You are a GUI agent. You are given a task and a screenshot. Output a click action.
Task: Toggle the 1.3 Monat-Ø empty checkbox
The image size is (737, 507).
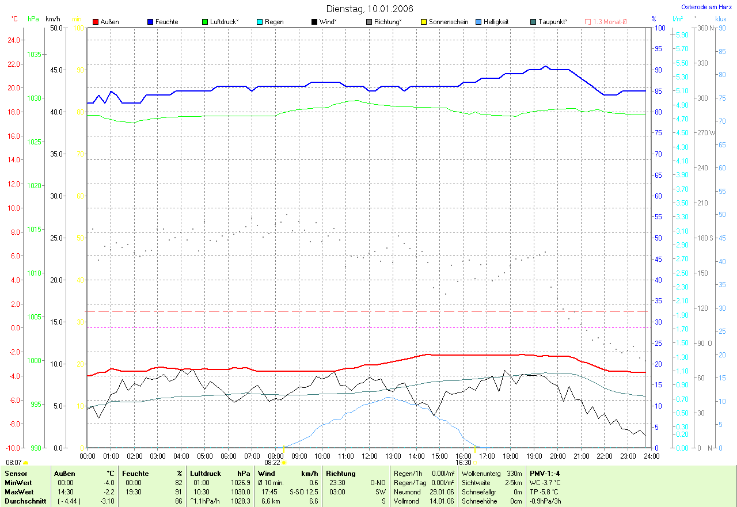tap(588, 22)
